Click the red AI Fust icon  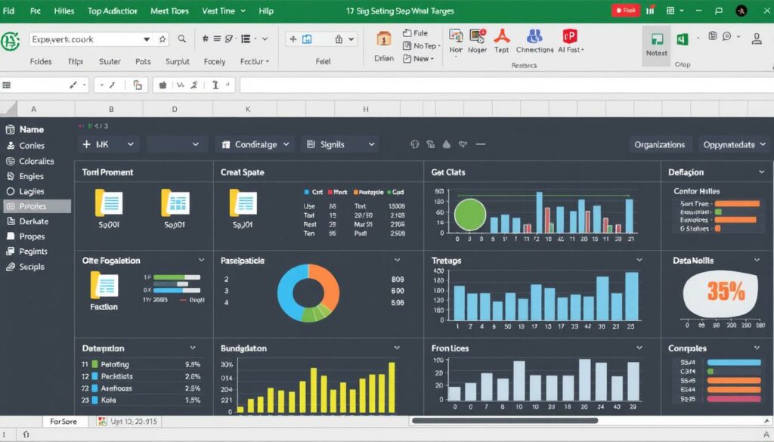click(570, 36)
